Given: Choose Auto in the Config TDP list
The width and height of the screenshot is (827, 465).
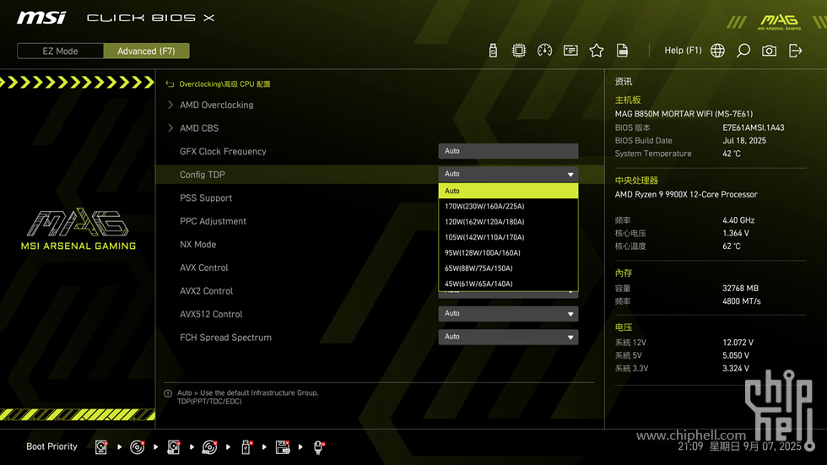Looking at the screenshot, I should point(508,191).
